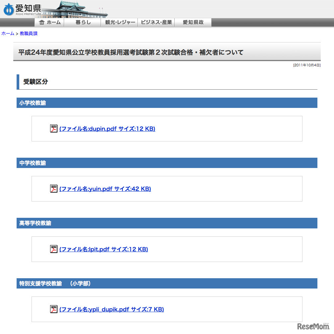Download yuin.pdf via its link
This screenshot has width=334, height=334.
(x=105, y=189)
